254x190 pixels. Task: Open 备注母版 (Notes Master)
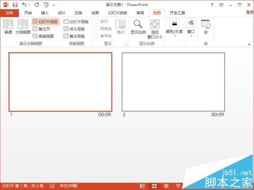coord(74,36)
